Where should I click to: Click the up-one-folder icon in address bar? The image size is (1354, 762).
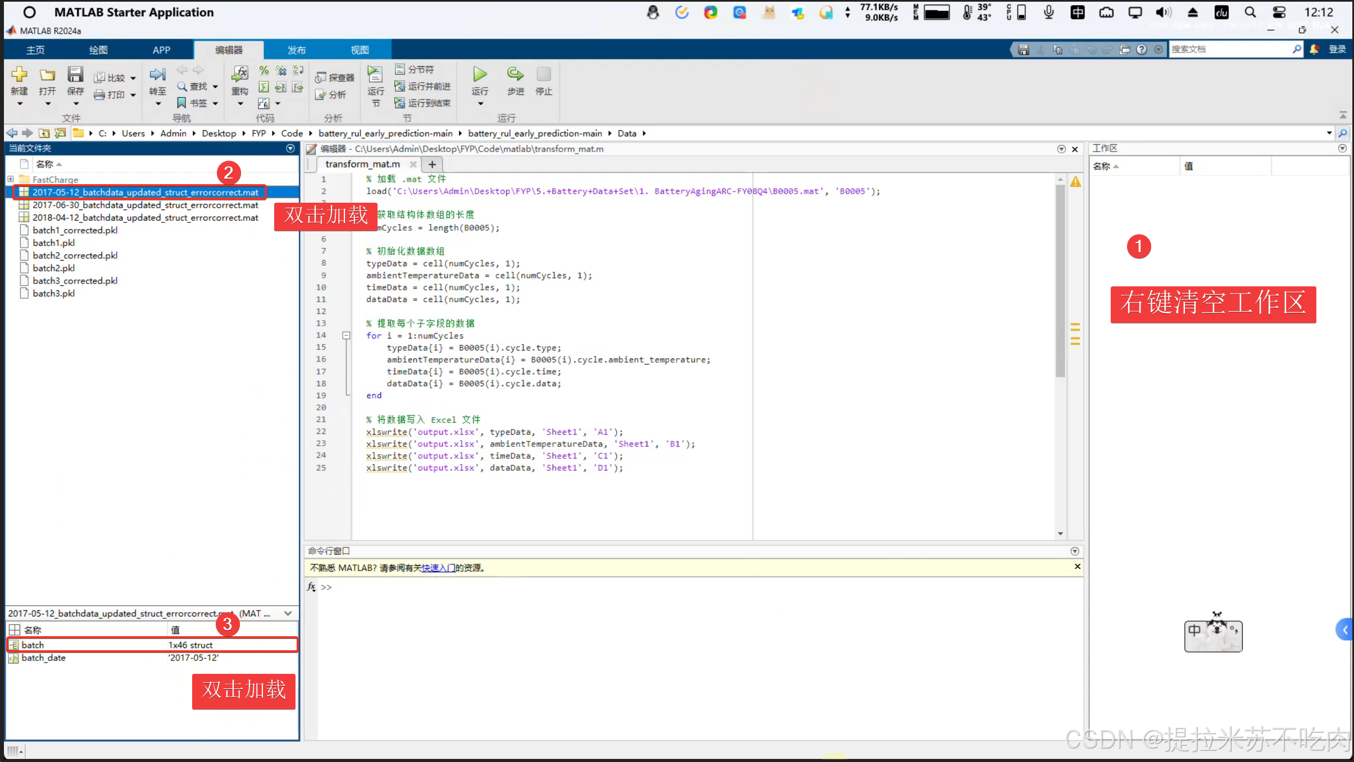click(x=44, y=133)
